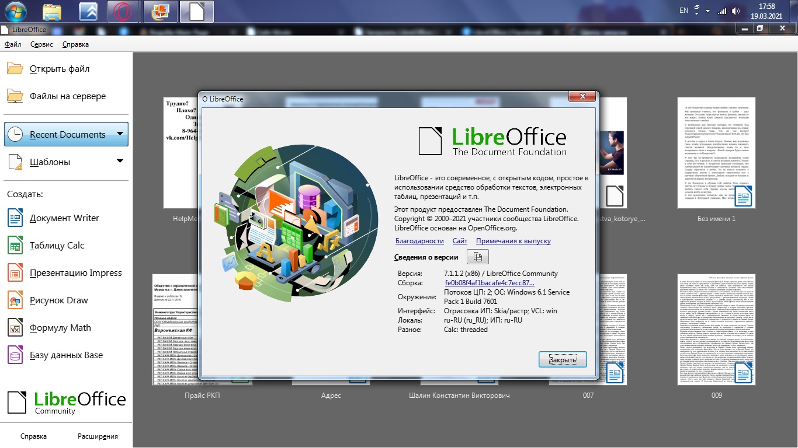Create a new Рисунок Draw
The image size is (798, 448).
click(x=66, y=300)
